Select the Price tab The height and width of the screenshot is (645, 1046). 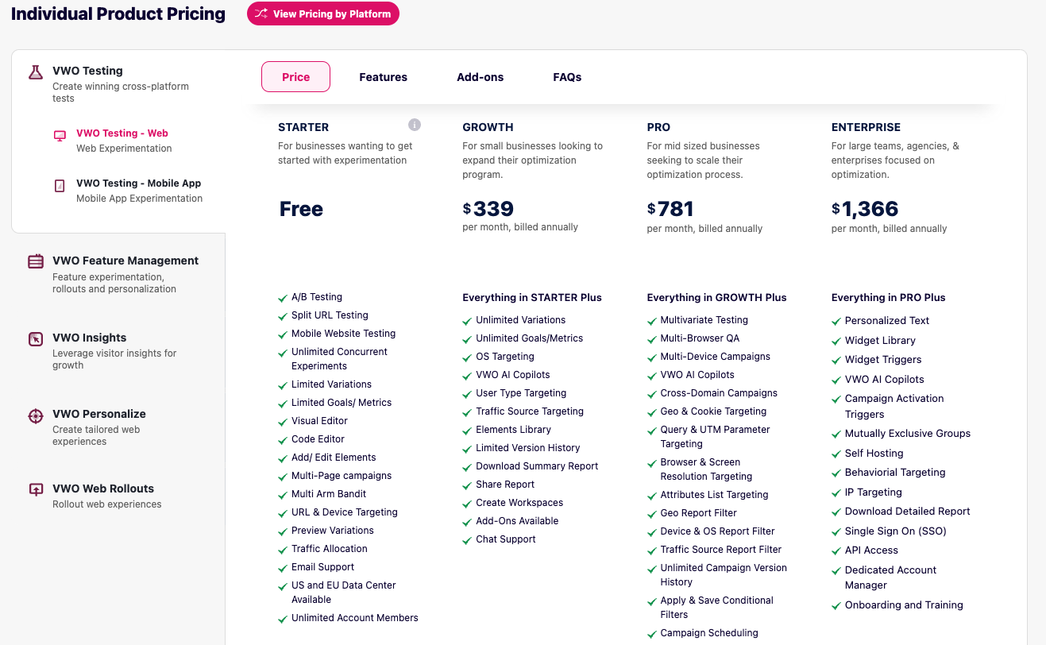click(x=295, y=77)
